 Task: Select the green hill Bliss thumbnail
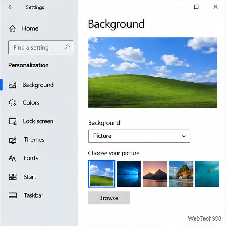(x=101, y=174)
